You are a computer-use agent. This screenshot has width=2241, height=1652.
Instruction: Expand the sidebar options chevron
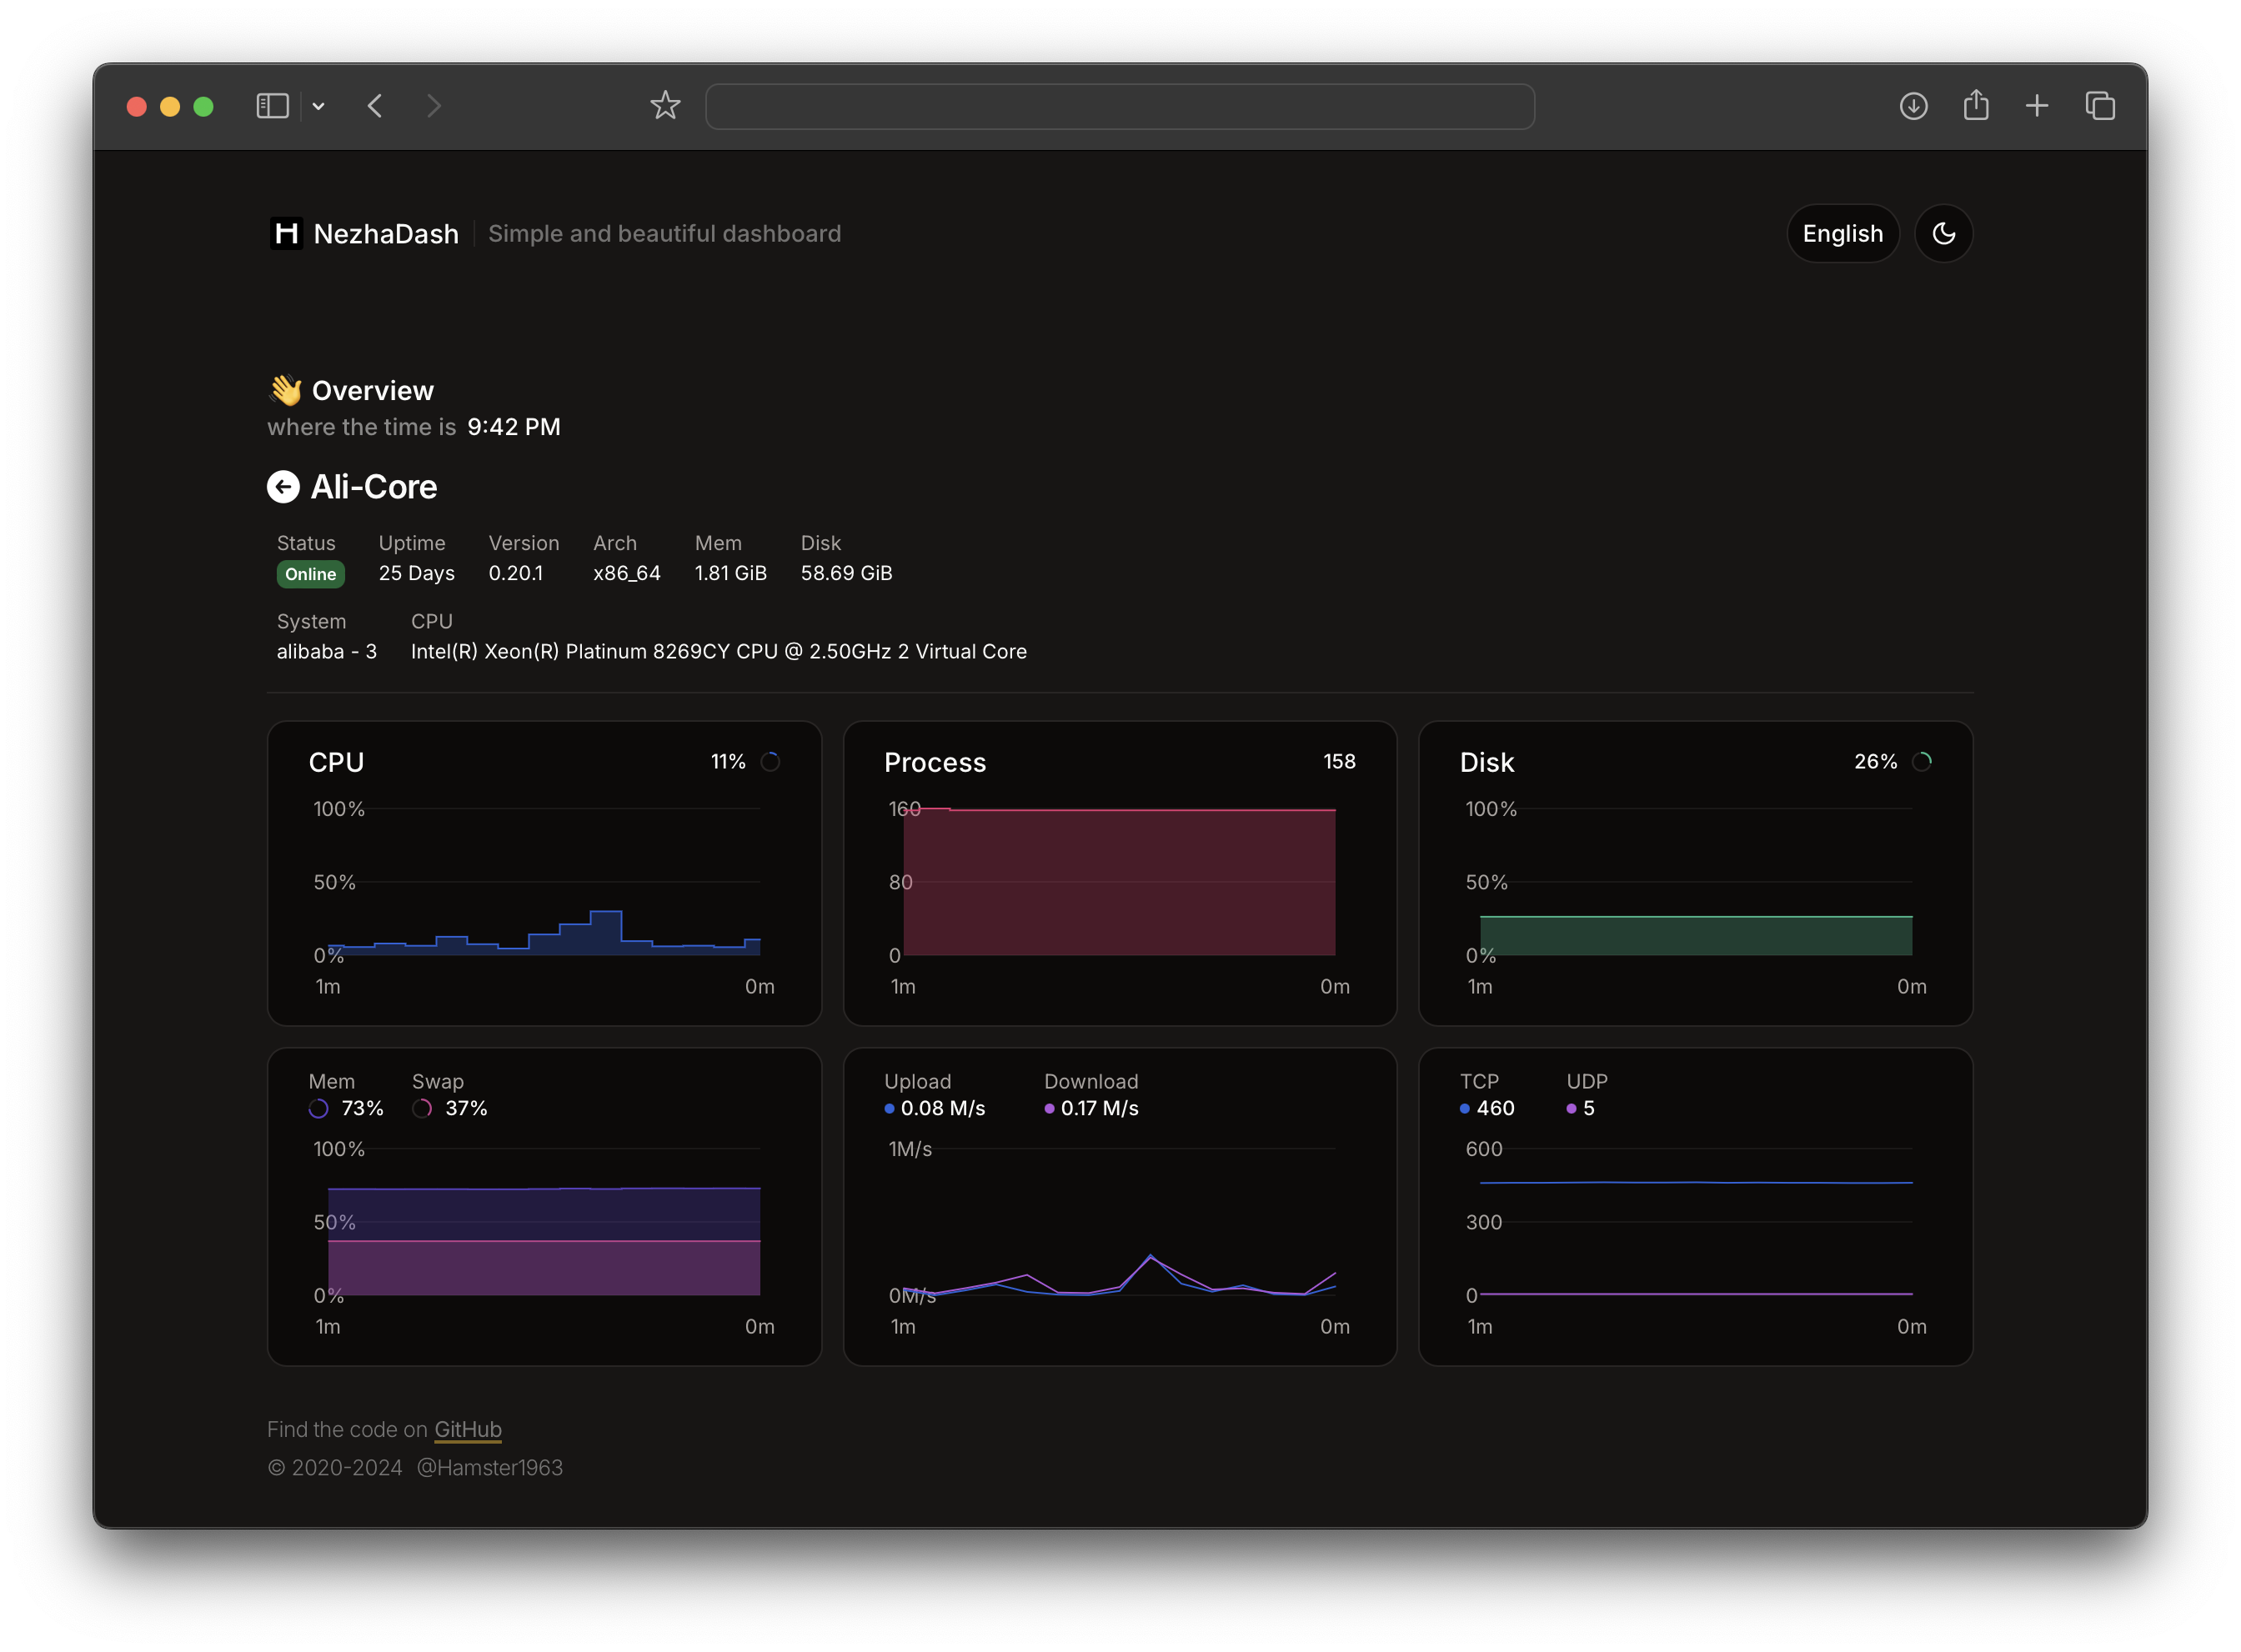click(x=318, y=106)
